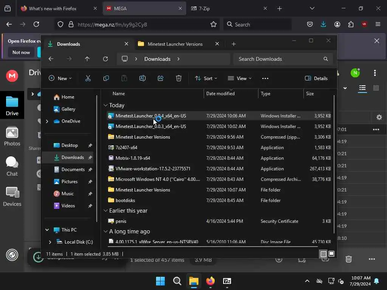The height and width of the screenshot is (290, 387).
Task: Go back in the File Explorer window
Action: tap(51, 59)
